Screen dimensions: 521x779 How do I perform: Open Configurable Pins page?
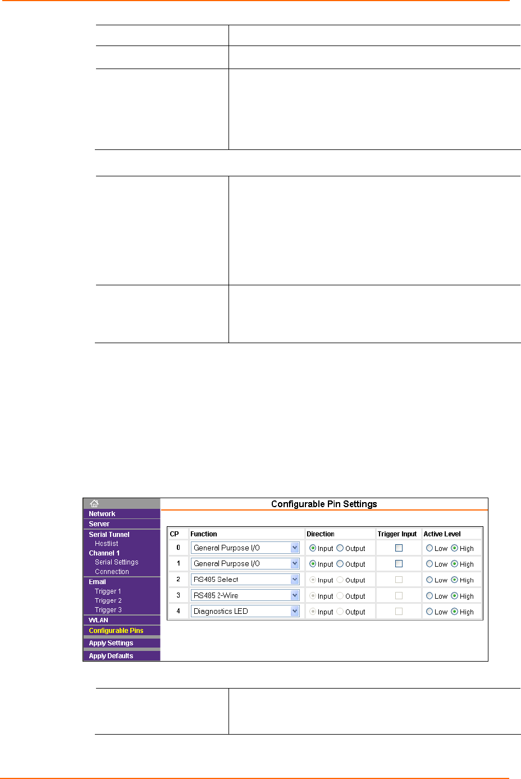[x=116, y=631]
